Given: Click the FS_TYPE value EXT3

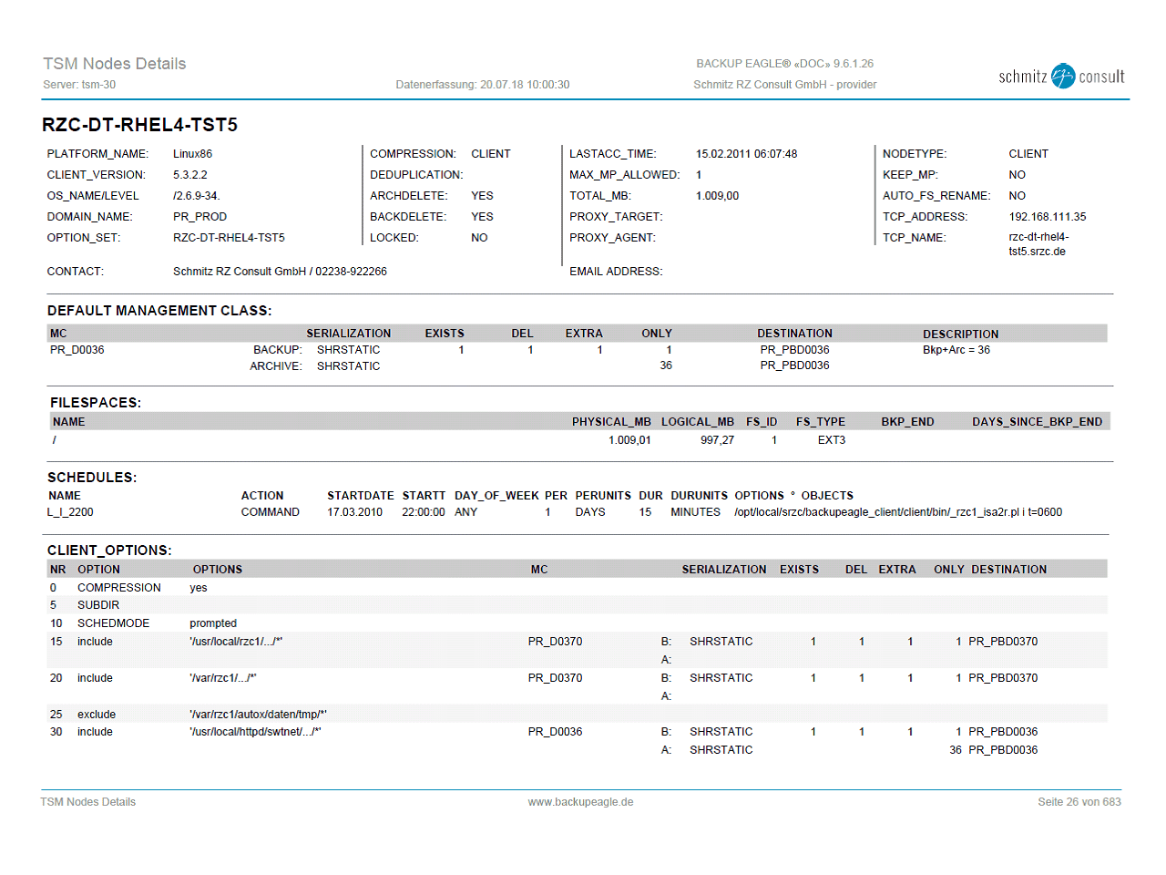Looking at the screenshot, I should 831,440.
